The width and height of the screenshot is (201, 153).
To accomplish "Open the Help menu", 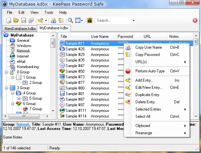I will point(63,13).
